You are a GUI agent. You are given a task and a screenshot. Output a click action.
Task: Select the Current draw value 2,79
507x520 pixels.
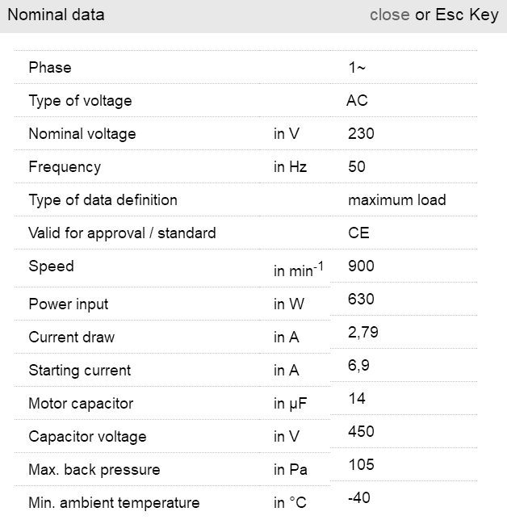pyautogui.click(x=363, y=333)
